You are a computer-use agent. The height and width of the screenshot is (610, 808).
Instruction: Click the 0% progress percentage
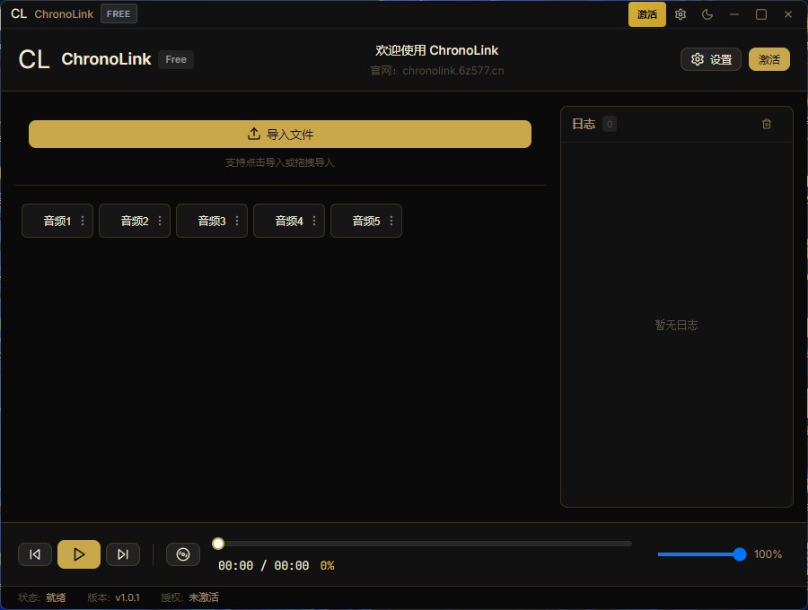click(x=327, y=566)
